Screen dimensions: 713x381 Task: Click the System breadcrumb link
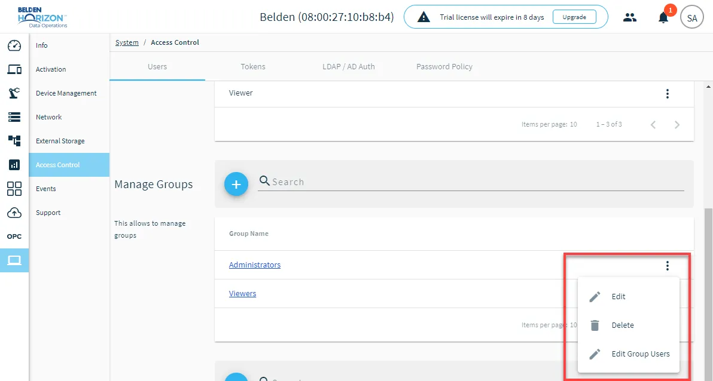click(x=127, y=42)
